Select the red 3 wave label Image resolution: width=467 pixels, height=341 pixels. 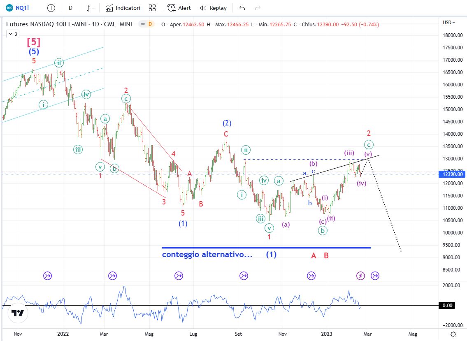coord(164,202)
